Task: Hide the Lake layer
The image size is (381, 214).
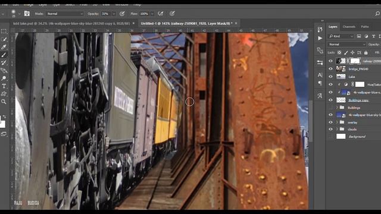Action: point(331,77)
